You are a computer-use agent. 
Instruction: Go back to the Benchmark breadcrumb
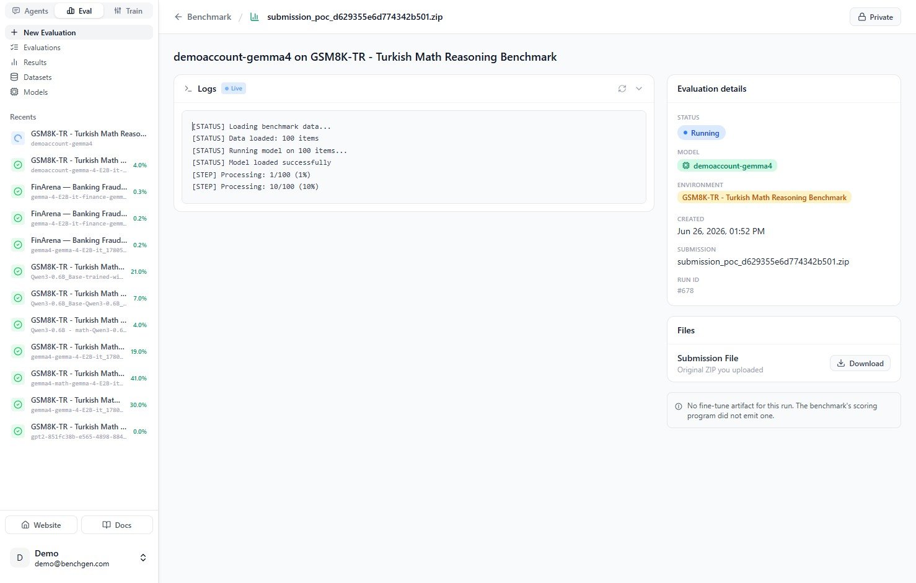coord(209,17)
